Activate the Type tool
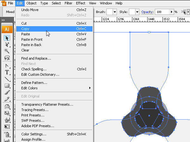The image size is (190, 142). point(7,73)
